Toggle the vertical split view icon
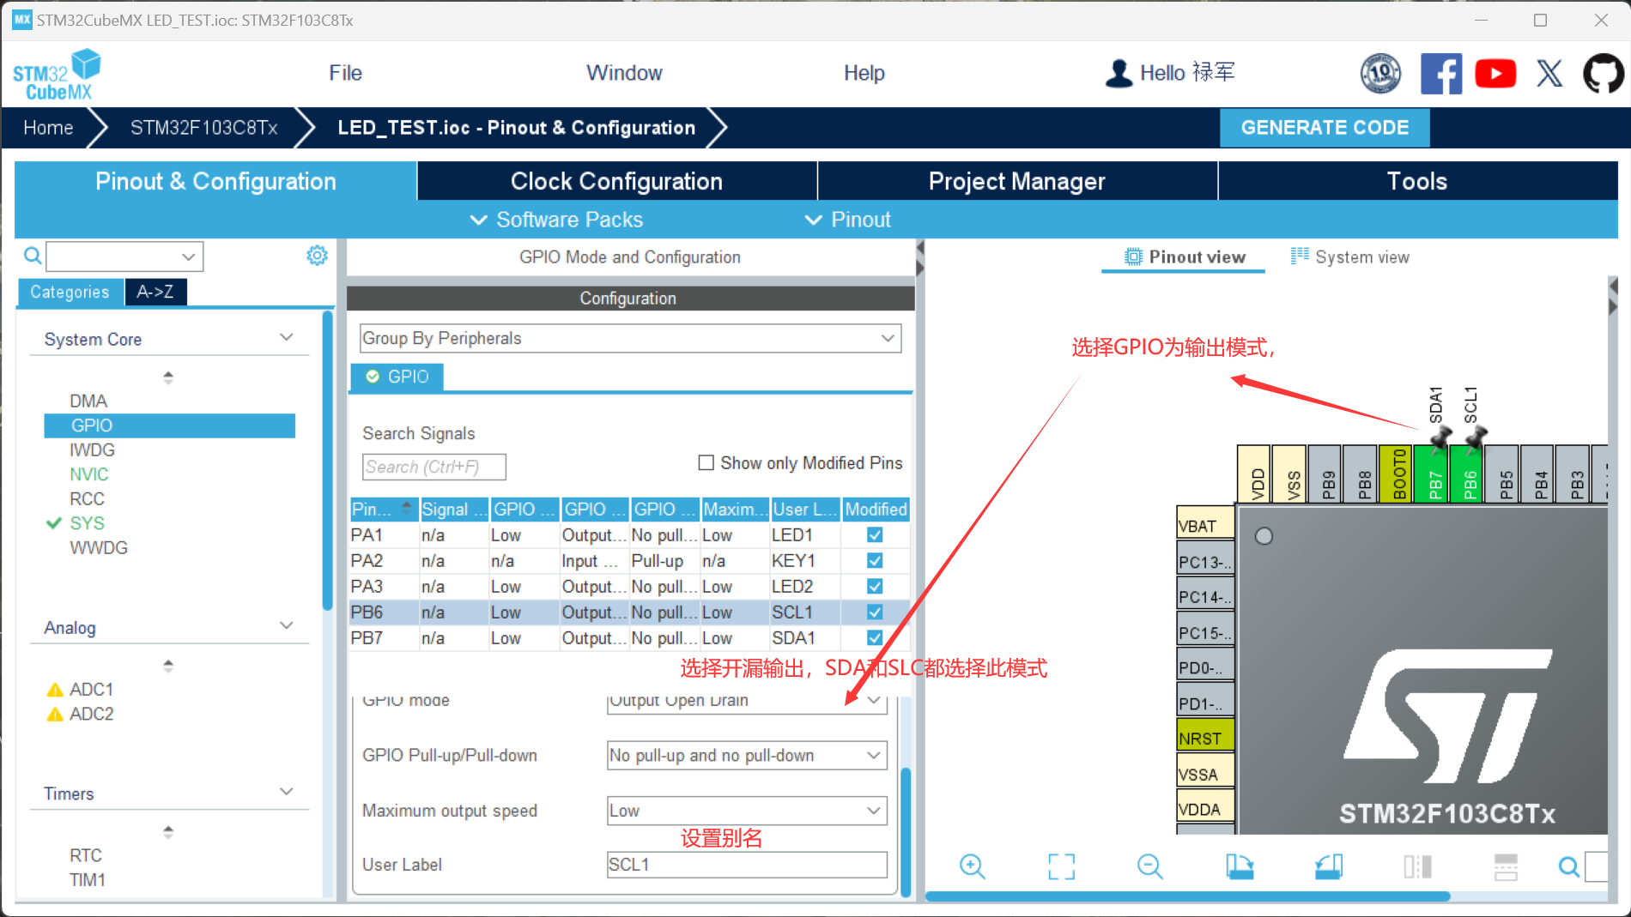Viewport: 1631px width, 917px height. (1417, 866)
